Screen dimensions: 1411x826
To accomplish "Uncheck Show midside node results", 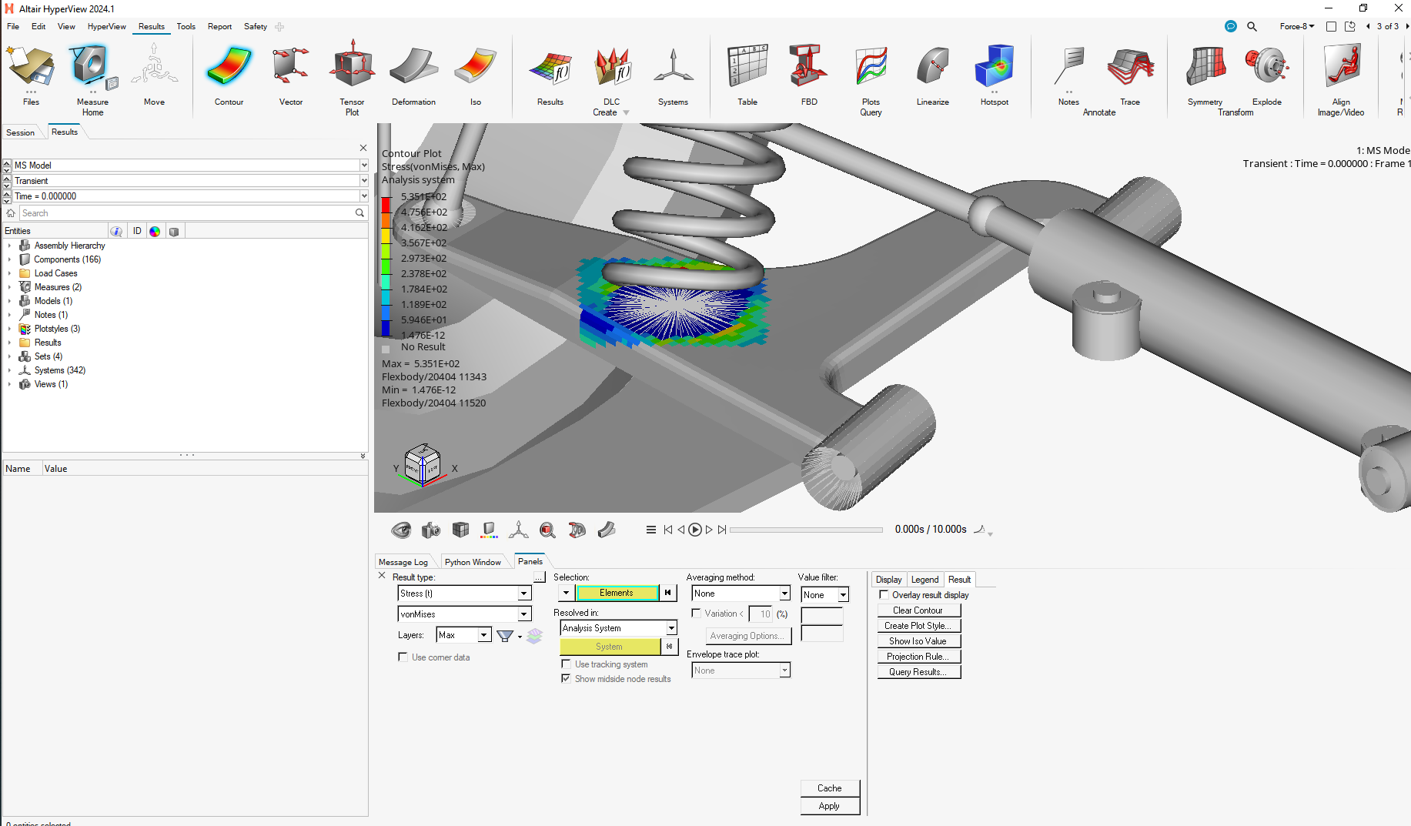I will pyautogui.click(x=566, y=679).
